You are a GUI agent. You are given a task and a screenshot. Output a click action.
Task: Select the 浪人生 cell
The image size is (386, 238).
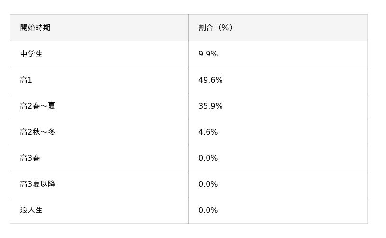coord(31,210)
